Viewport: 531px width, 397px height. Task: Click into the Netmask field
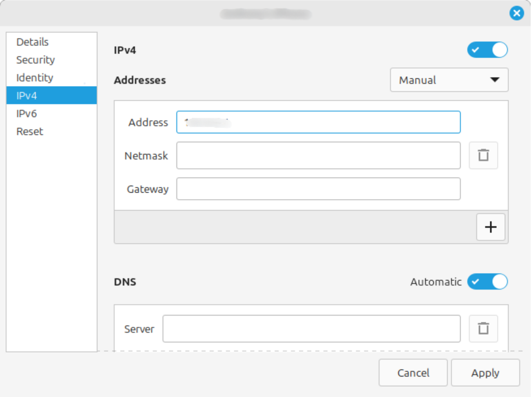click(x=318, y=155)
